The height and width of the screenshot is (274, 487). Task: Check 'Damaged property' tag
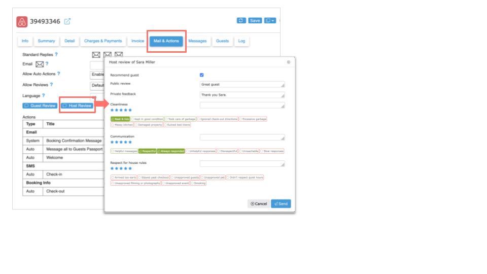(x=149, y=125)
